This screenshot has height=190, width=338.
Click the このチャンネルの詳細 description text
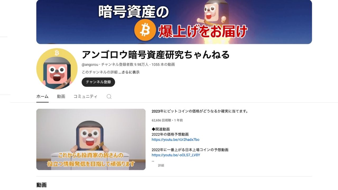click(x=100, y=72)
